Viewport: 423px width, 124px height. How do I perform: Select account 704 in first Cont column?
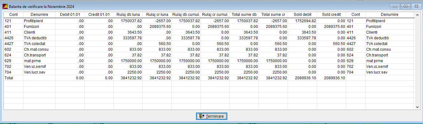(8, 72)
